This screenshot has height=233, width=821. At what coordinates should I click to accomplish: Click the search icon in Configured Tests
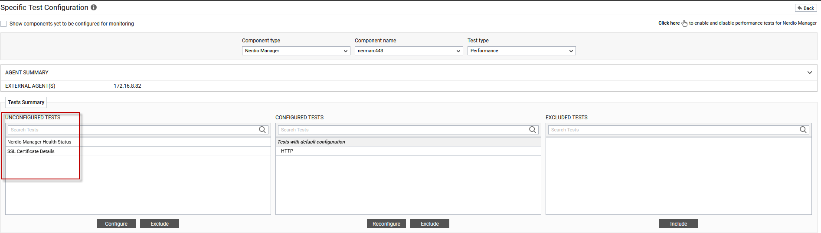click(533, 130)
